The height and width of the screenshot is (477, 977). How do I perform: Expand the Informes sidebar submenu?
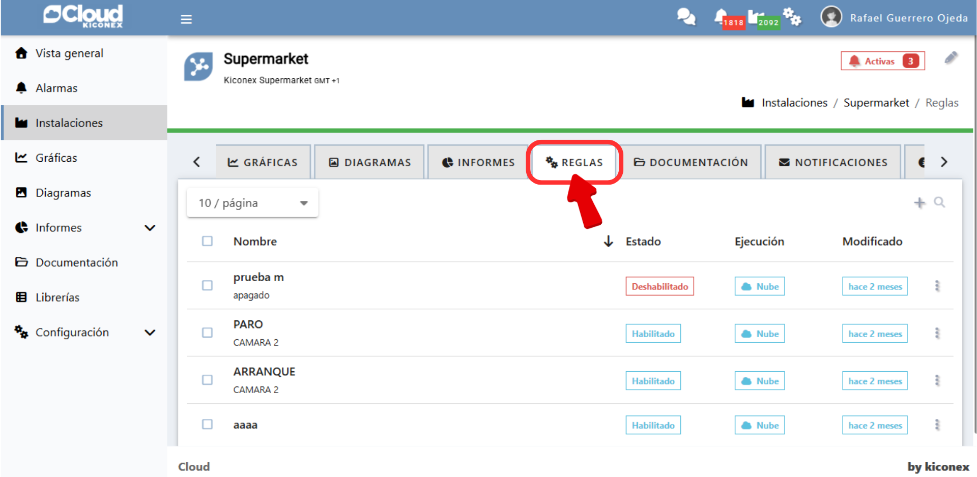tap(150, 228)
